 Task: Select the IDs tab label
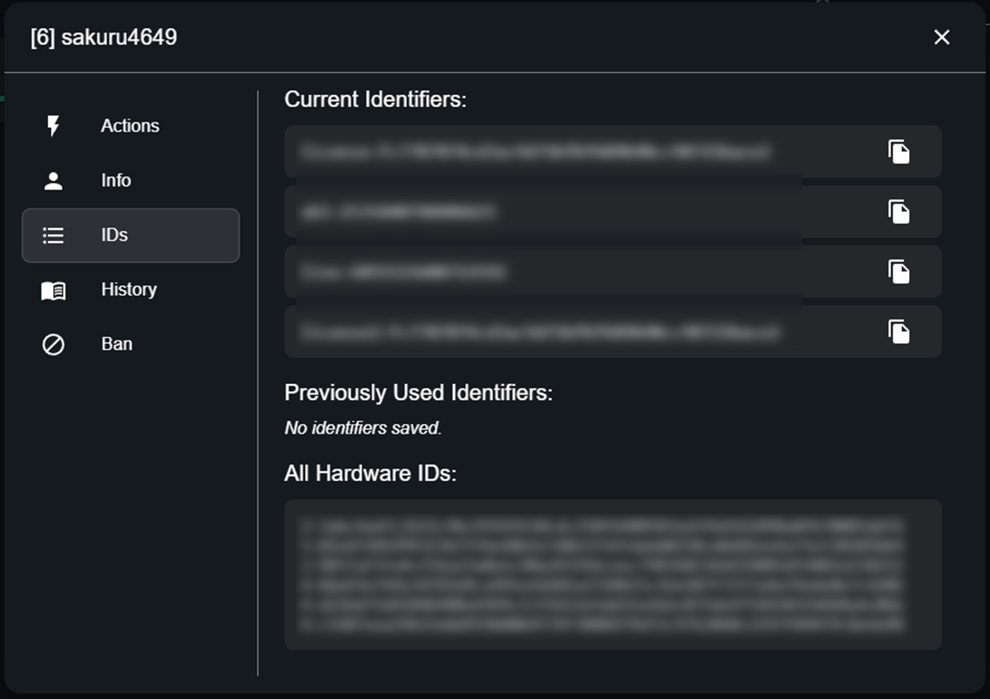[114, 235]
